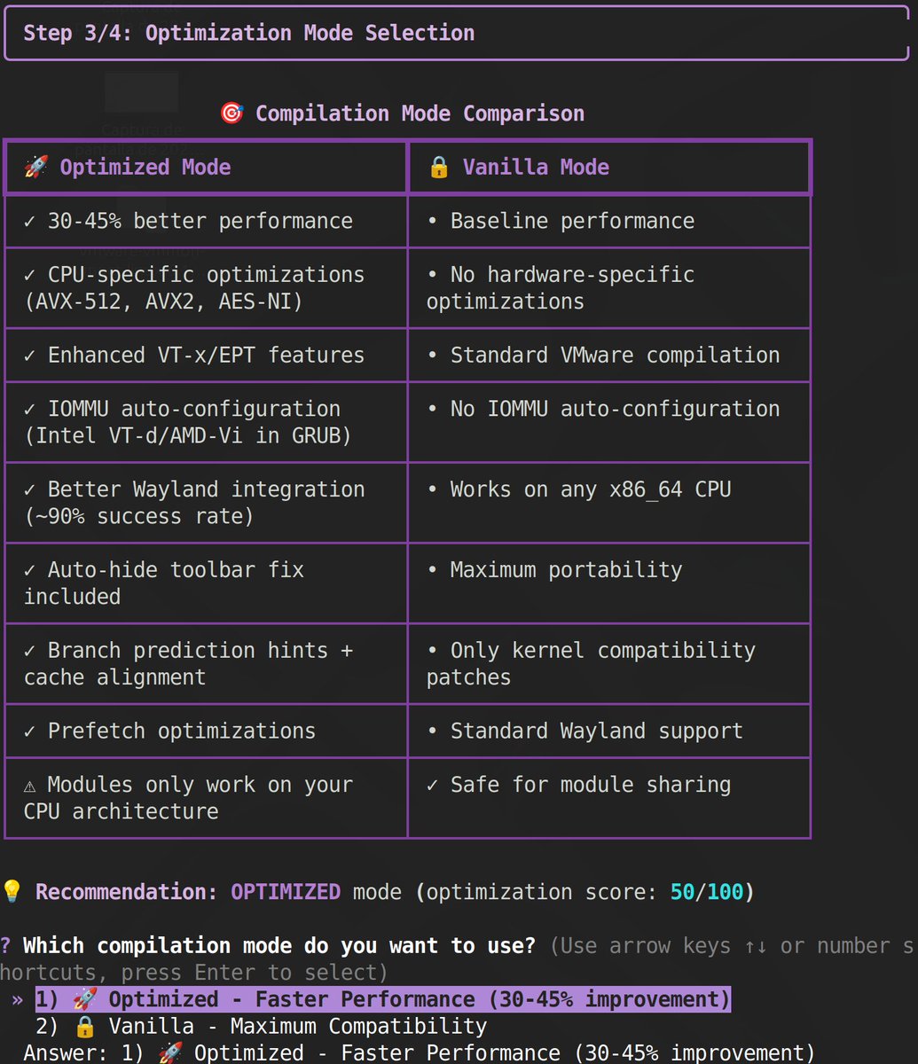Click the Works on any x86_64 CPU cell

pos(609,503)
